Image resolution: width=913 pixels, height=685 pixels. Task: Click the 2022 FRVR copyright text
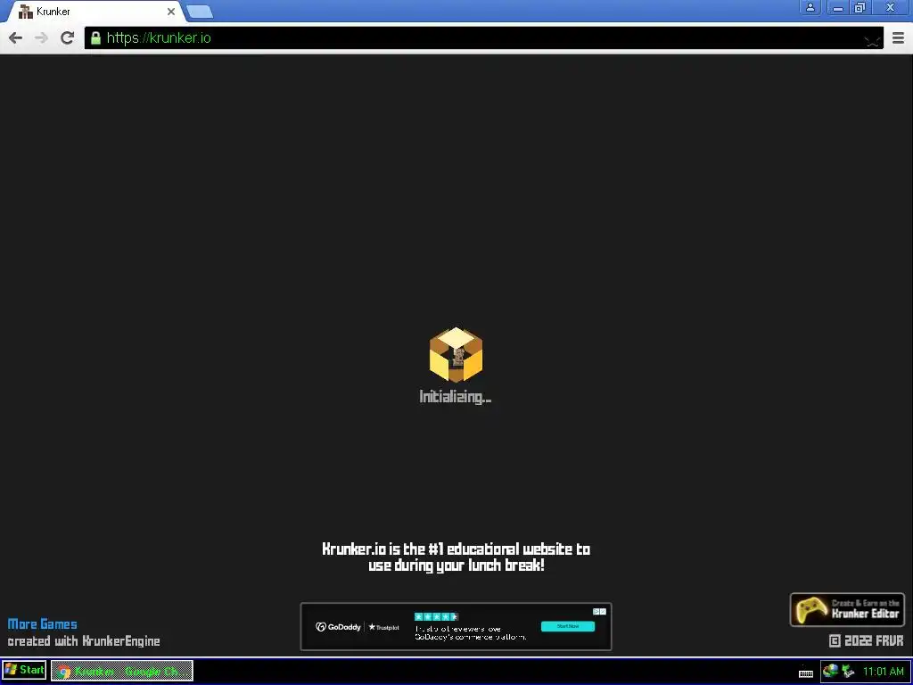(867, 640)
